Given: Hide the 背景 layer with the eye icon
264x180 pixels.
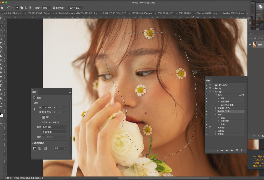Looking at the screenshot, I should (250, 45).
